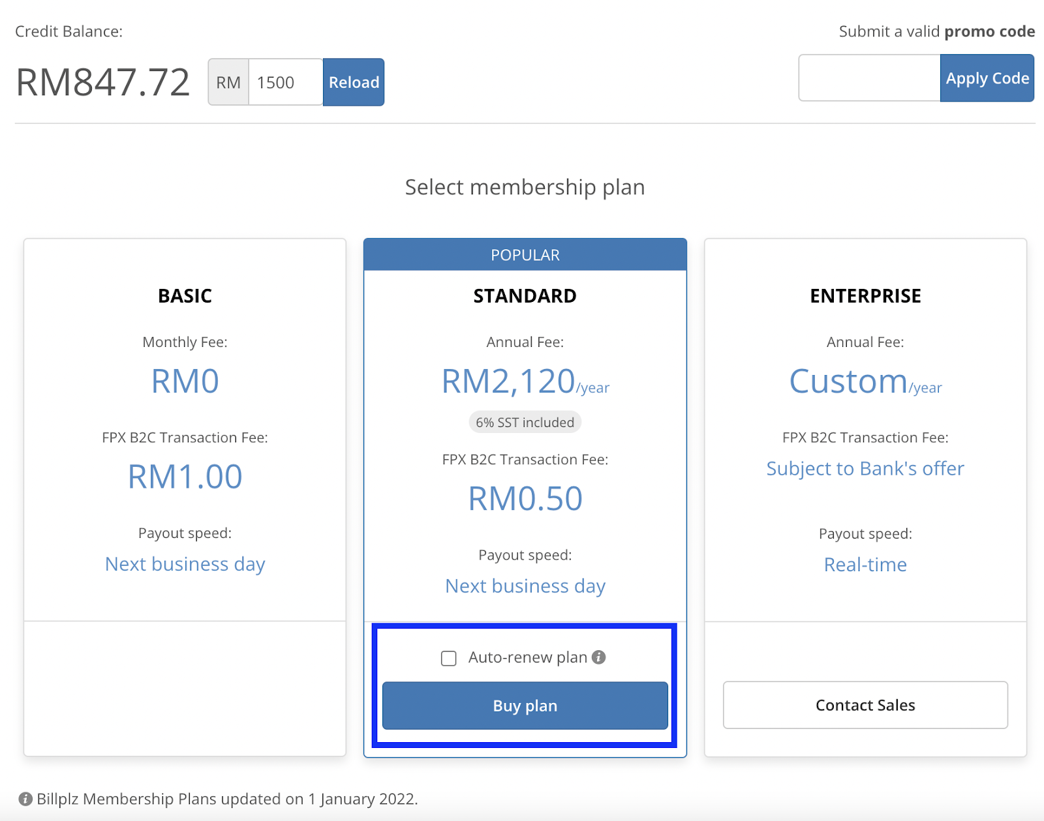Screen dimensions: 1044x821
Task: Select the STANDARD plan heading
Action: 525,296
